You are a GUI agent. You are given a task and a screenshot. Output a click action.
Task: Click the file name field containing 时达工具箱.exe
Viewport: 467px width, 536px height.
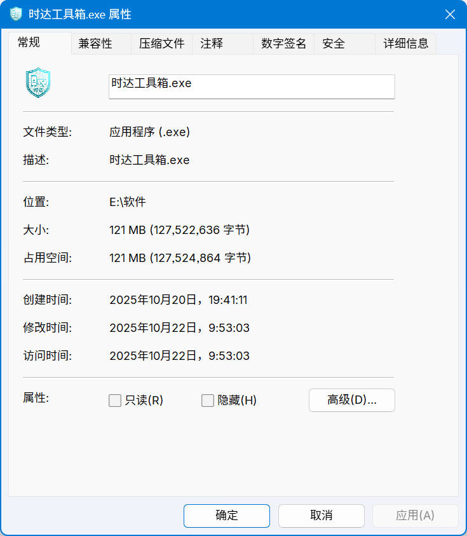[x=252, y=86]
